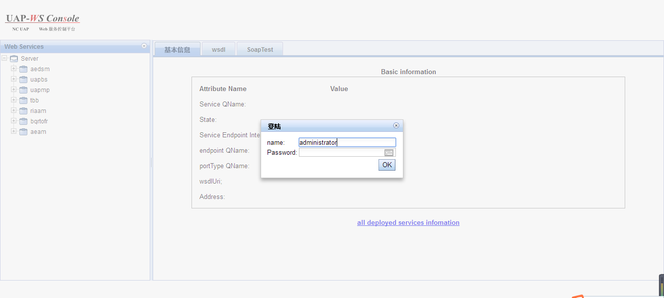Click OK button in login dialog

(387, 165)
